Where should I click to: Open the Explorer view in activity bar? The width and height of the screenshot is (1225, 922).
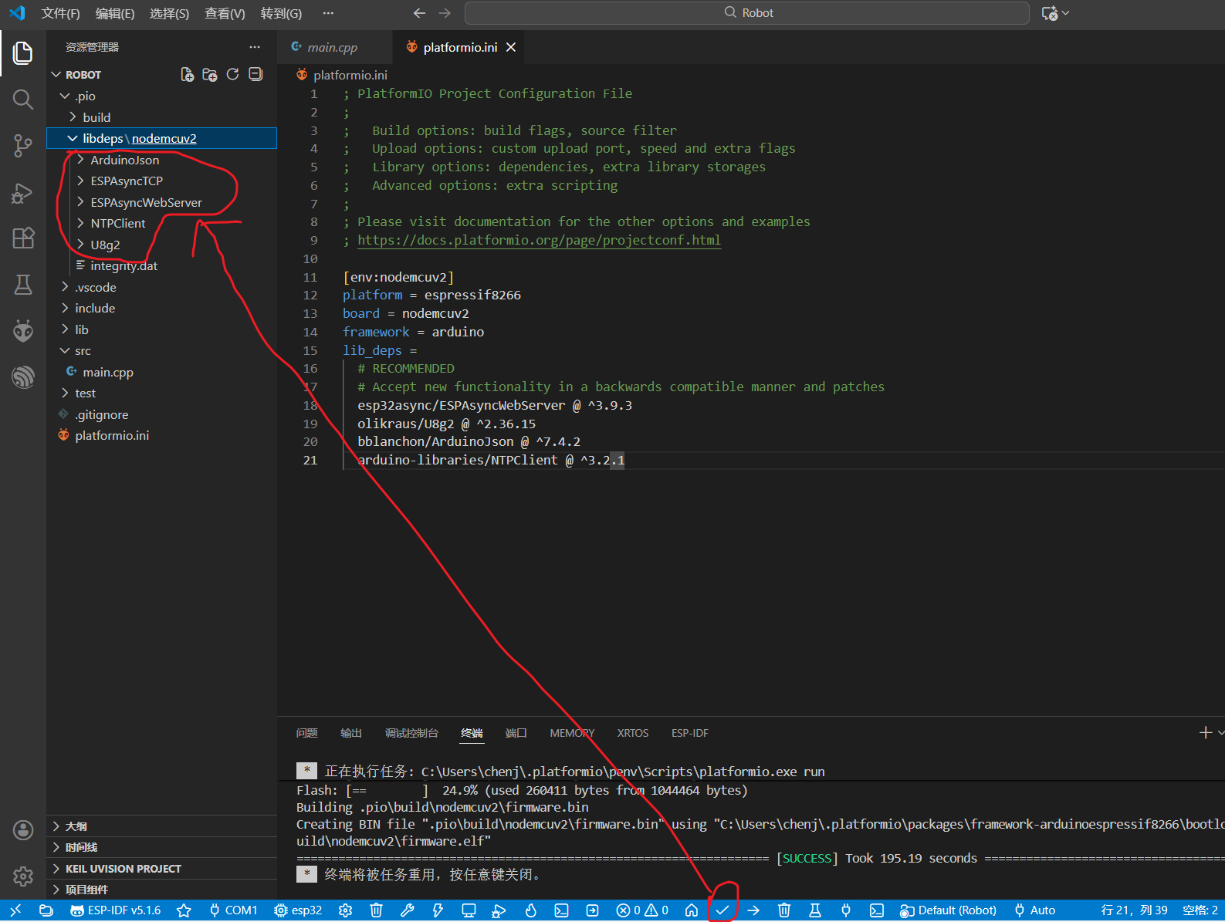pos(23,53)
